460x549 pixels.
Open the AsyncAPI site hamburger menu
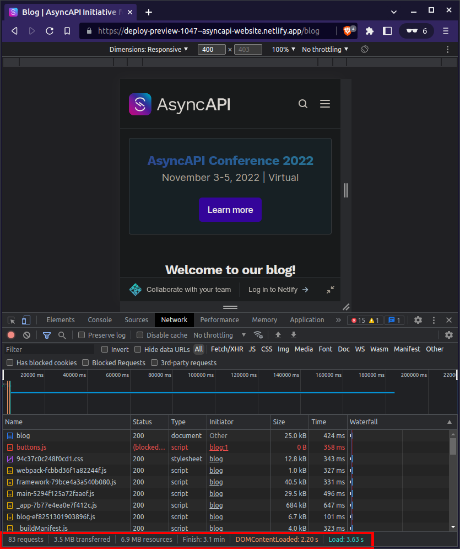[x=324, y=104]
